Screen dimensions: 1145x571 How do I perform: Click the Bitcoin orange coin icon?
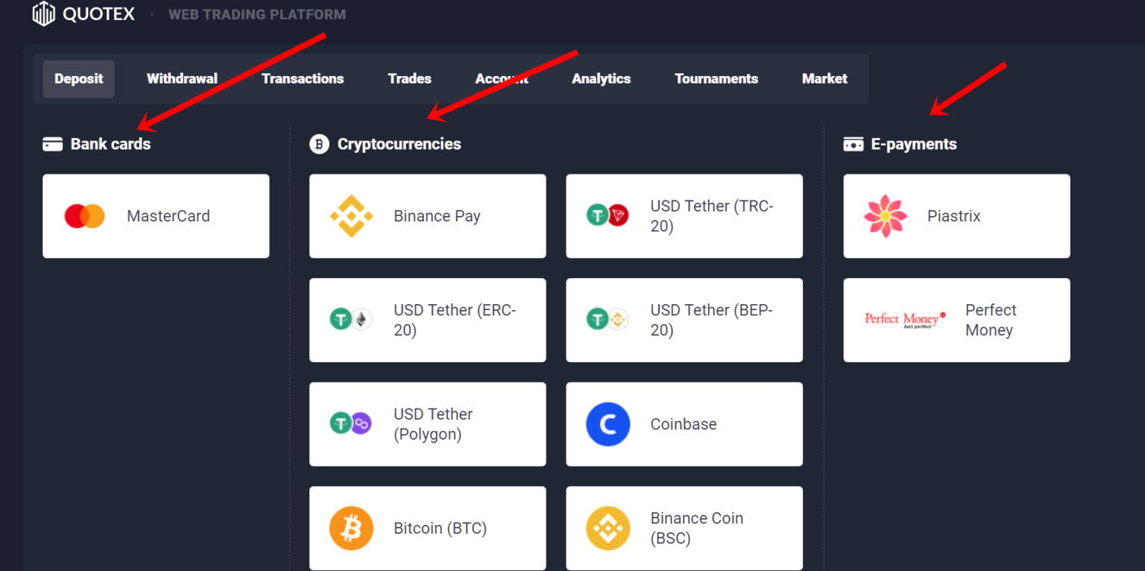click(351, 529)
